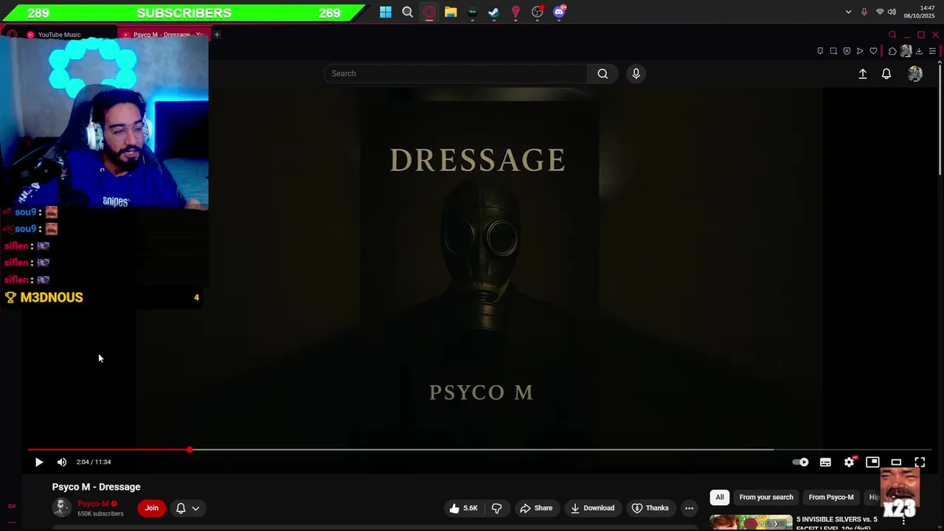Click the browser profile avatar in toolbar
This screenshot has height=531, width=944.
(906, 51)
